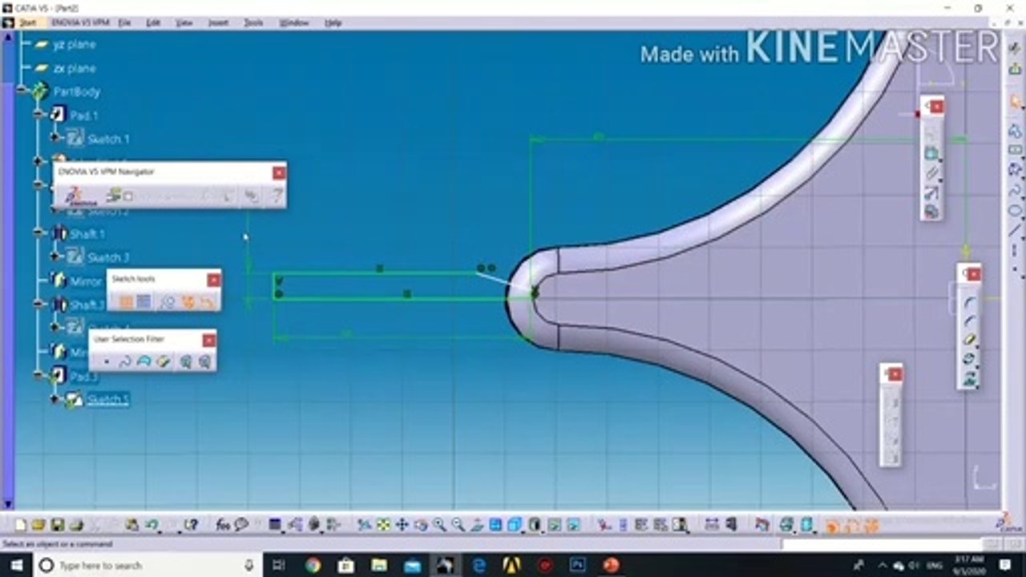This screenshot has height=577, width=1026.
Task: Enable Volume filter in User Selection Filter
Action: click(x=164, y=362)
